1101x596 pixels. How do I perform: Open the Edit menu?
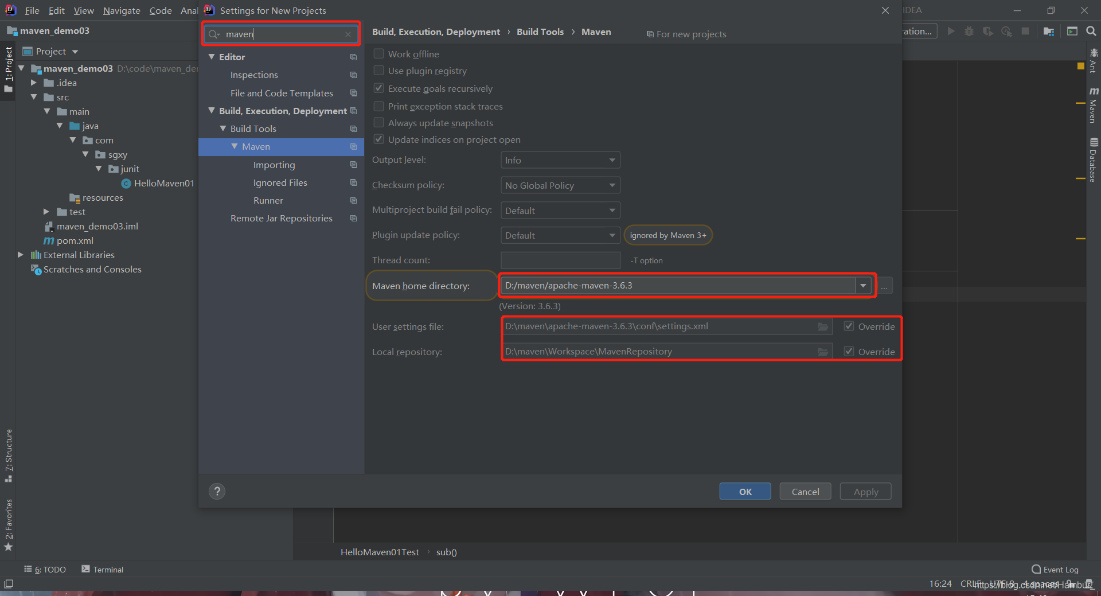[x=56, y=10]
